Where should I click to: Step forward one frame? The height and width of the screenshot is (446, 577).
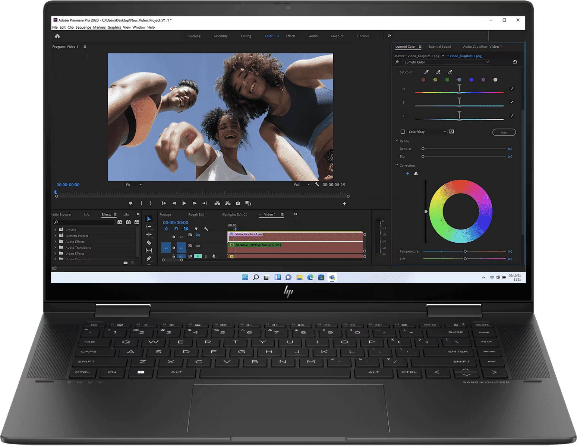tap(194, 203)
